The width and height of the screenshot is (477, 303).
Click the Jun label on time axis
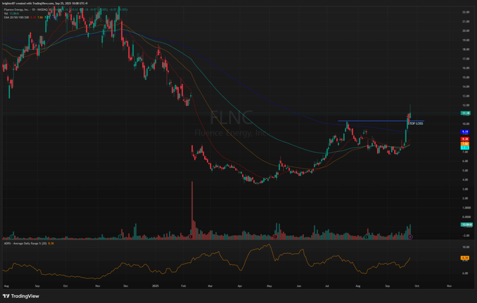[x=299, y=286]
